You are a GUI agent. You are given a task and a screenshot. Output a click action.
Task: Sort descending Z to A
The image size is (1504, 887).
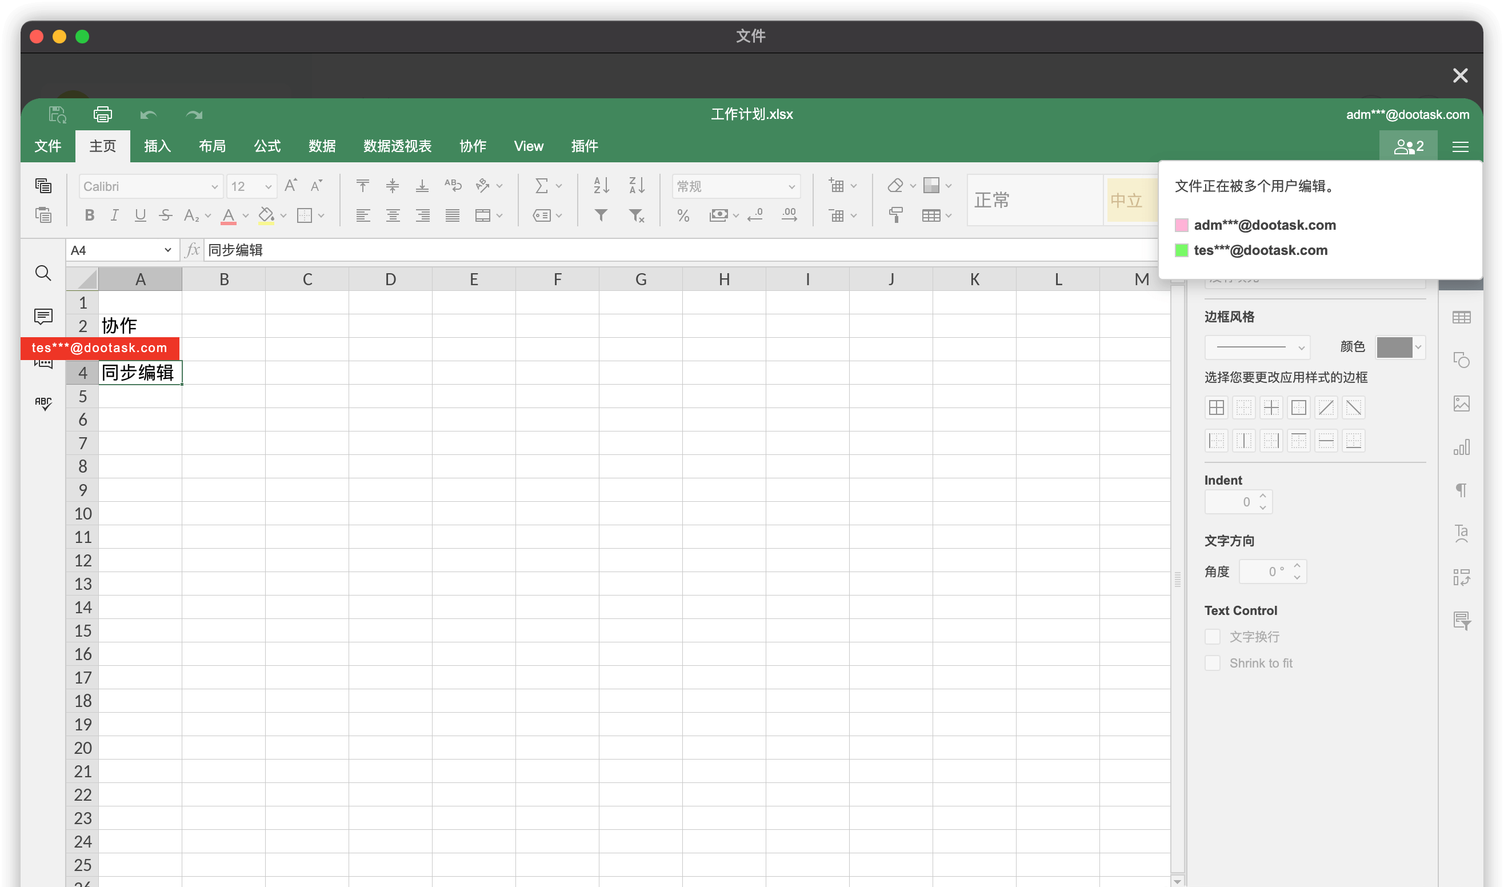(x=637, y=186)
